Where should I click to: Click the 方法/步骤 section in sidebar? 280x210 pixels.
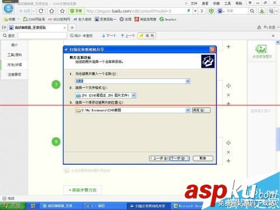coord(15,65)
